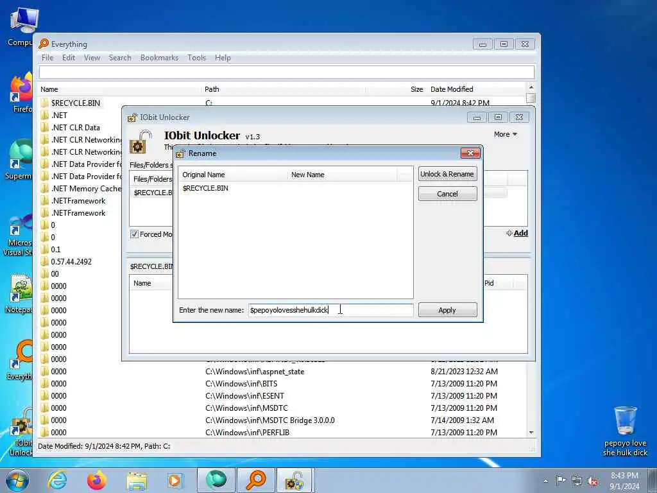The height and width of the screenshot is (493, 657).
Task: Focus the new name text field
Action: tap(330, 310)
